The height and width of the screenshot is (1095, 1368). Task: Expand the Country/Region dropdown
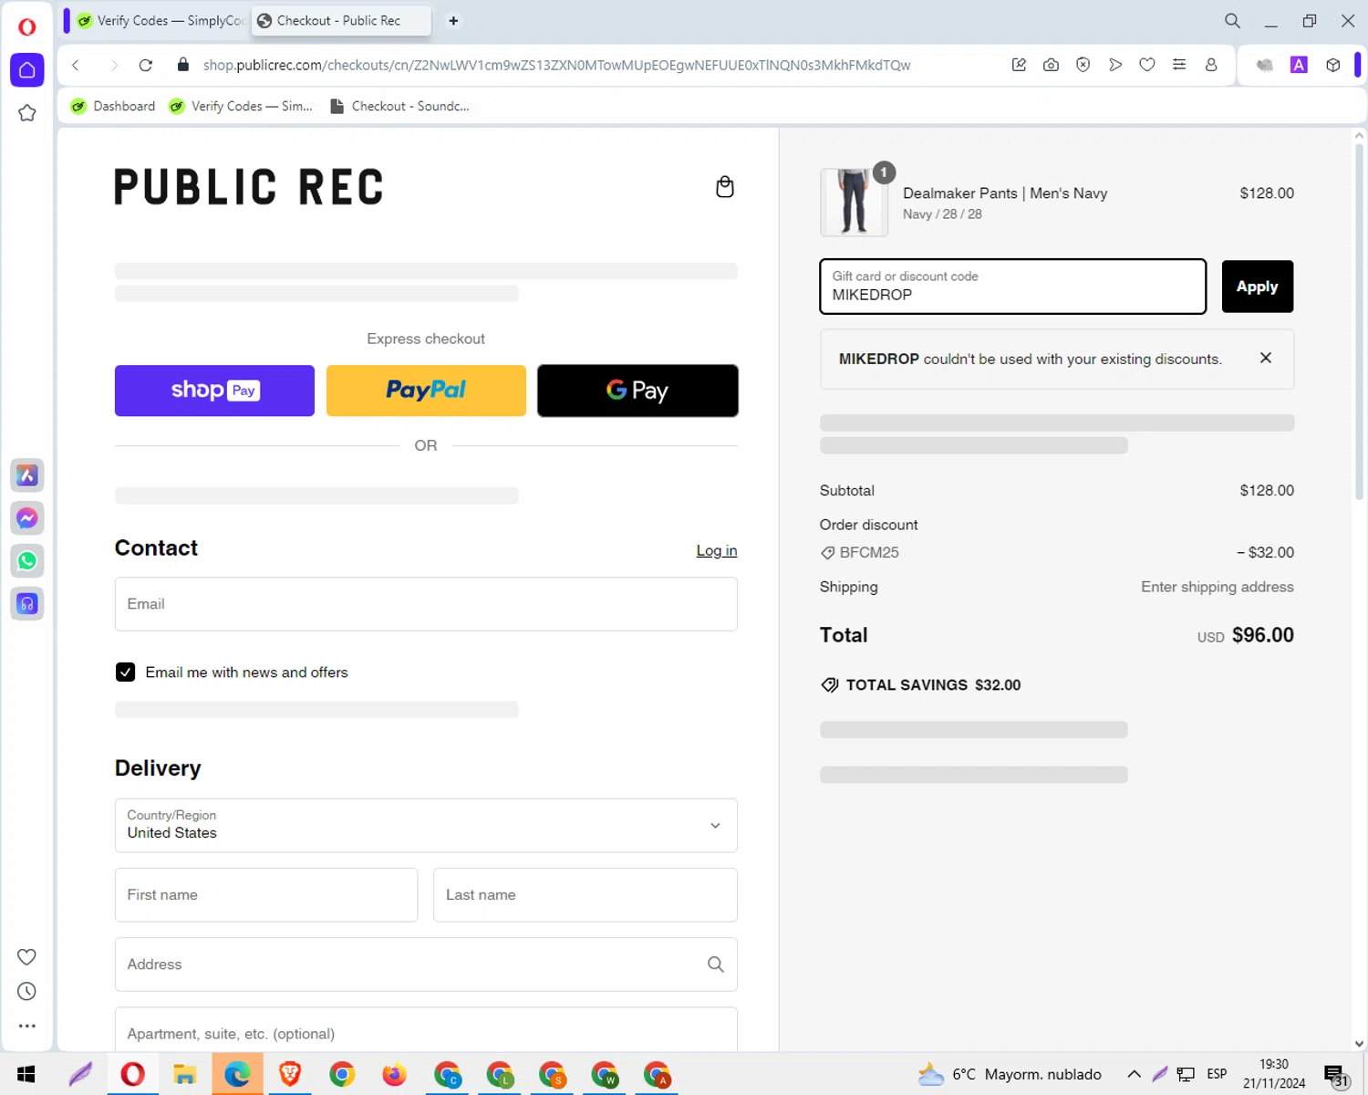[x=426, y=826]
